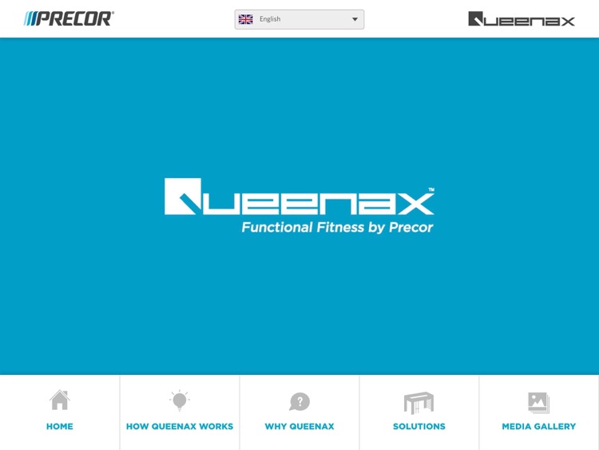Click the language dropdown arrow
Screen dimensions: 599x450
(x=355, y=19)
